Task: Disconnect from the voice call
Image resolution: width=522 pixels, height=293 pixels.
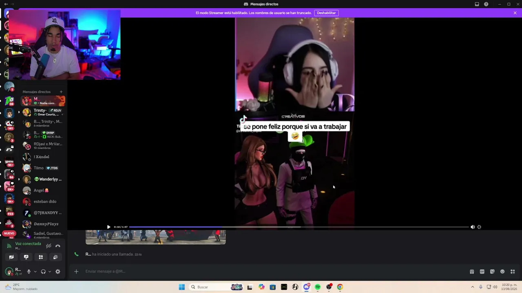Action: 58,246
